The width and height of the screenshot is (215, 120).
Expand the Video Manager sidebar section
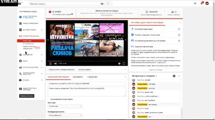pos(42,30)
